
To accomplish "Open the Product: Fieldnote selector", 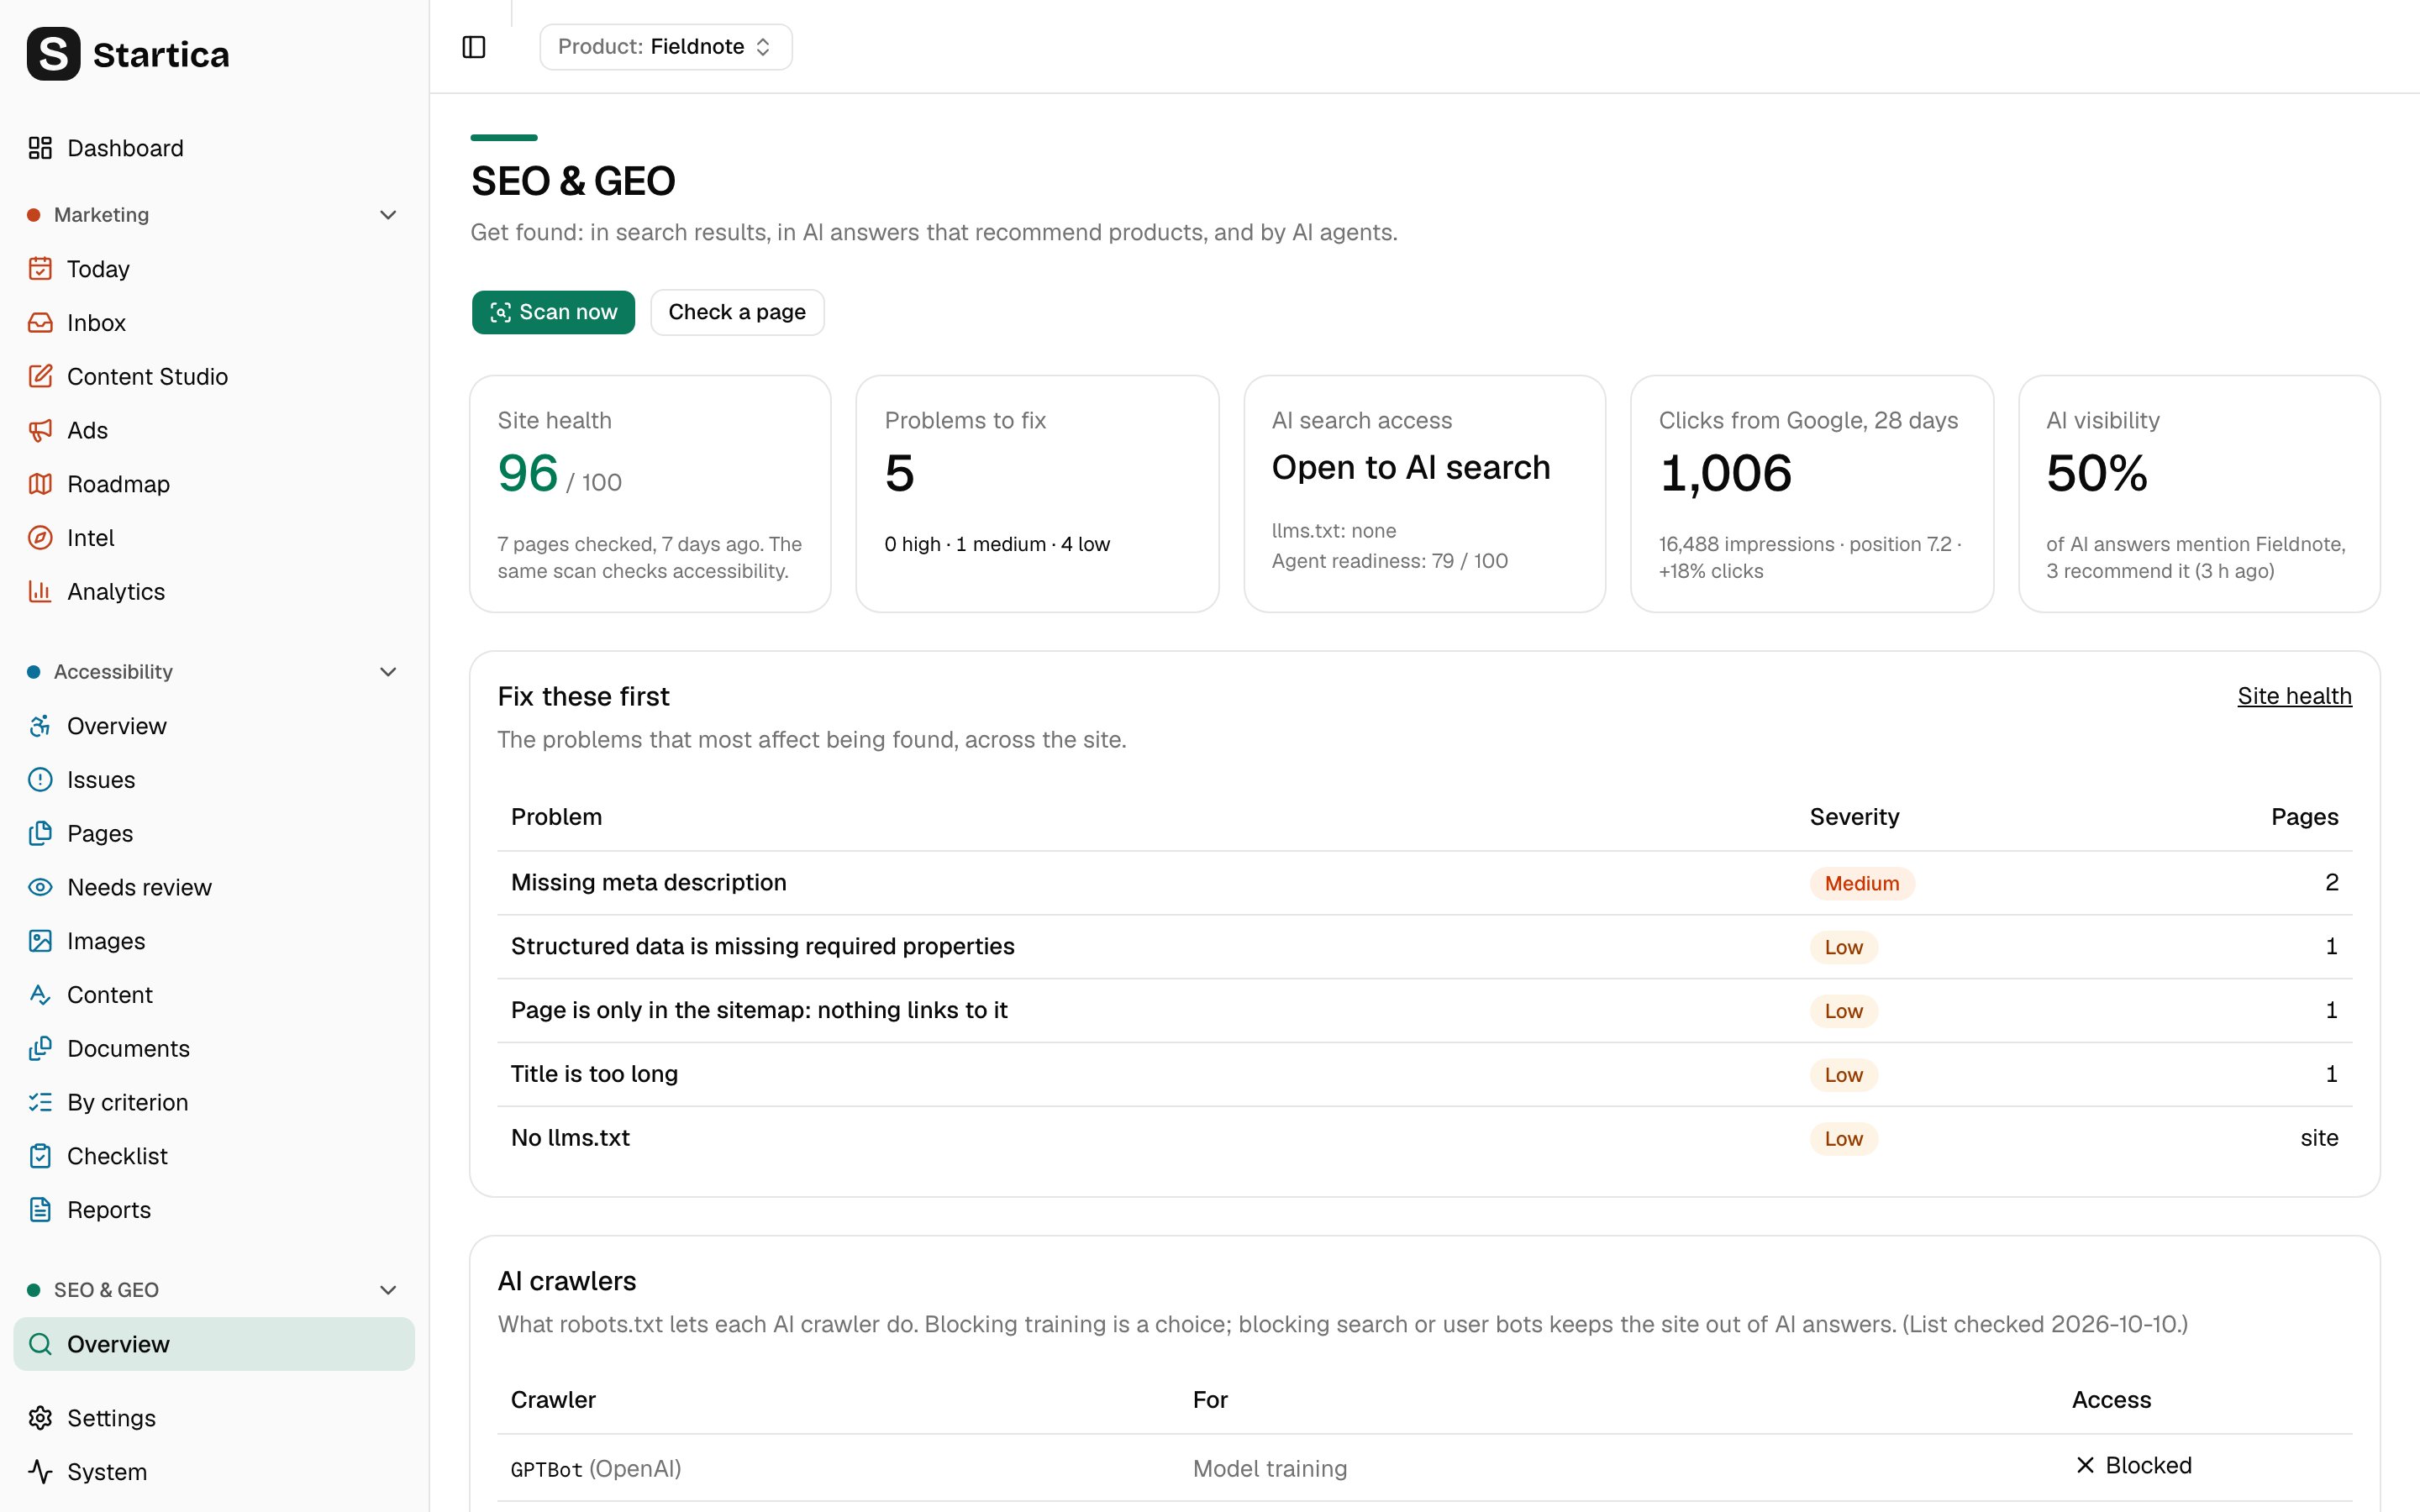I will 666,47.
